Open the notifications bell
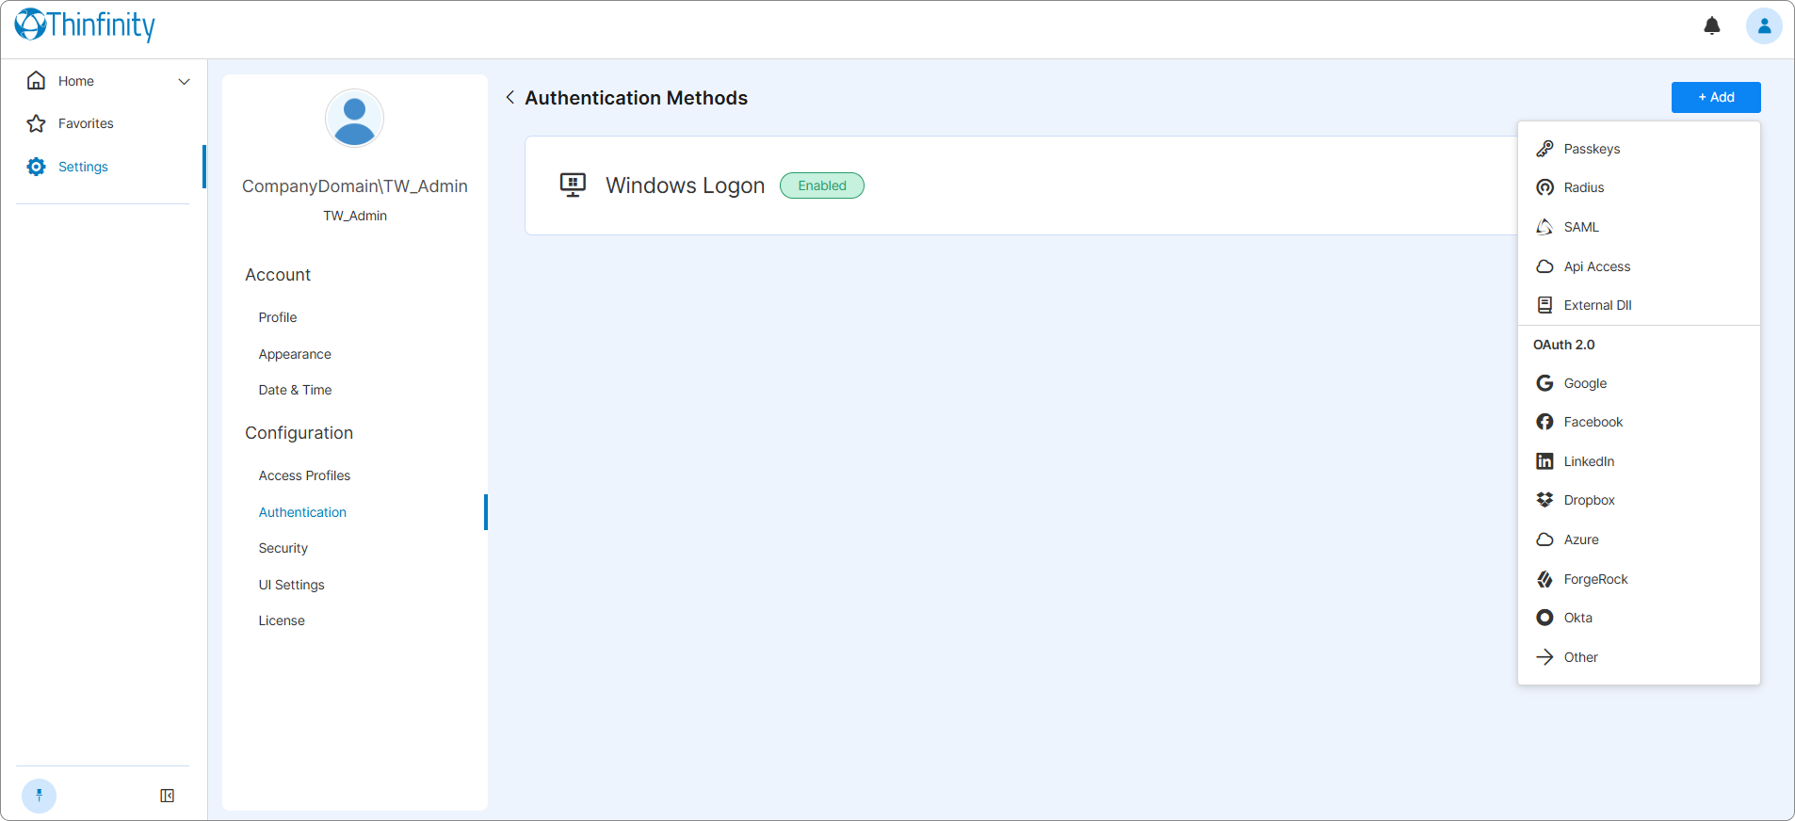The height and width of the screenshot is (821, 1795). point(1712,25)
